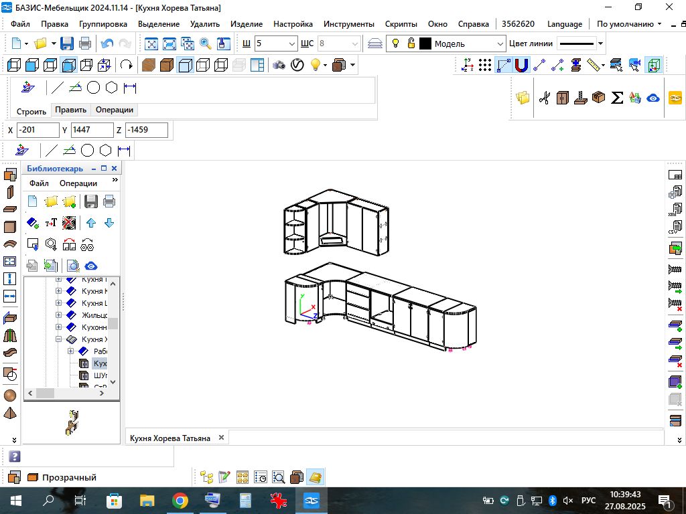Click the 3562620 menu entry
The image size is (686, 514).
[x=518, y=24]
